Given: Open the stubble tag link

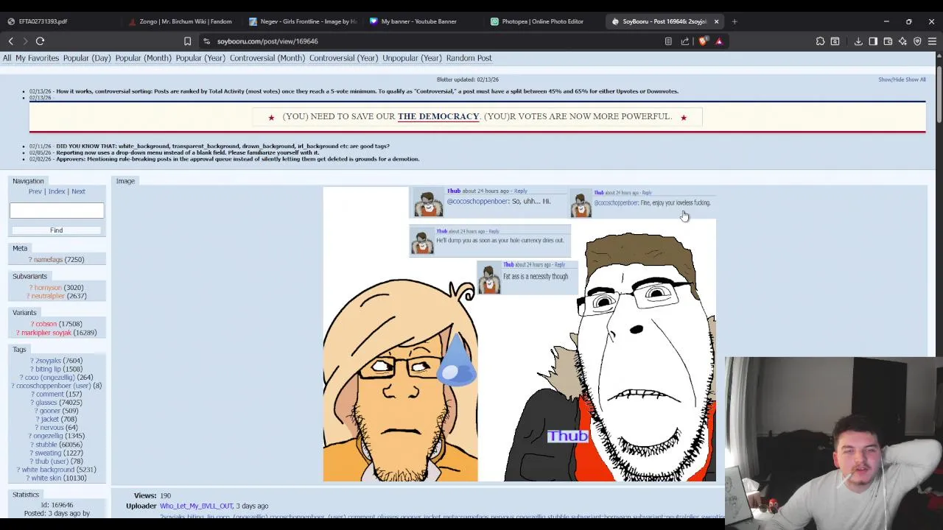Looking at the screenshot, I should [x=46, y=445].
